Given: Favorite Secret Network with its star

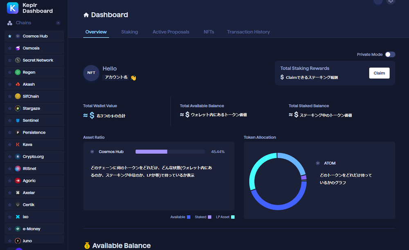Looking at the screenshot, I should tap(10, 60).
